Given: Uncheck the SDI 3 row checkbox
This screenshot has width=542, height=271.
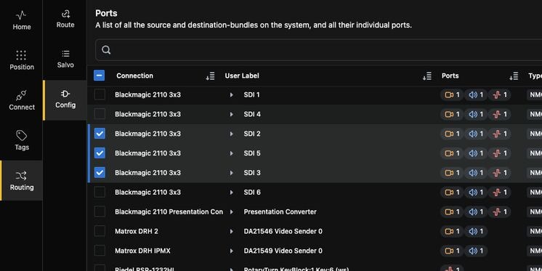Looking at the screenshot, I should coord(100,172).
